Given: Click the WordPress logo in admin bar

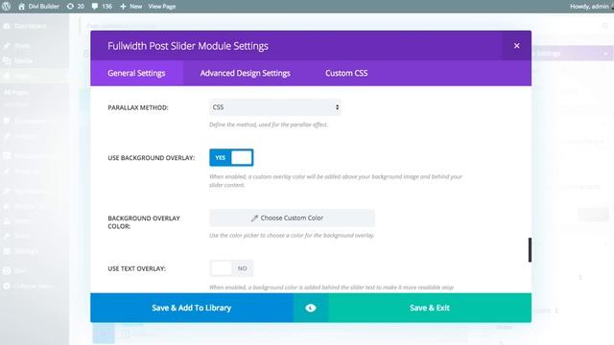Looking at the screenshot, I should tap(7, 7).
